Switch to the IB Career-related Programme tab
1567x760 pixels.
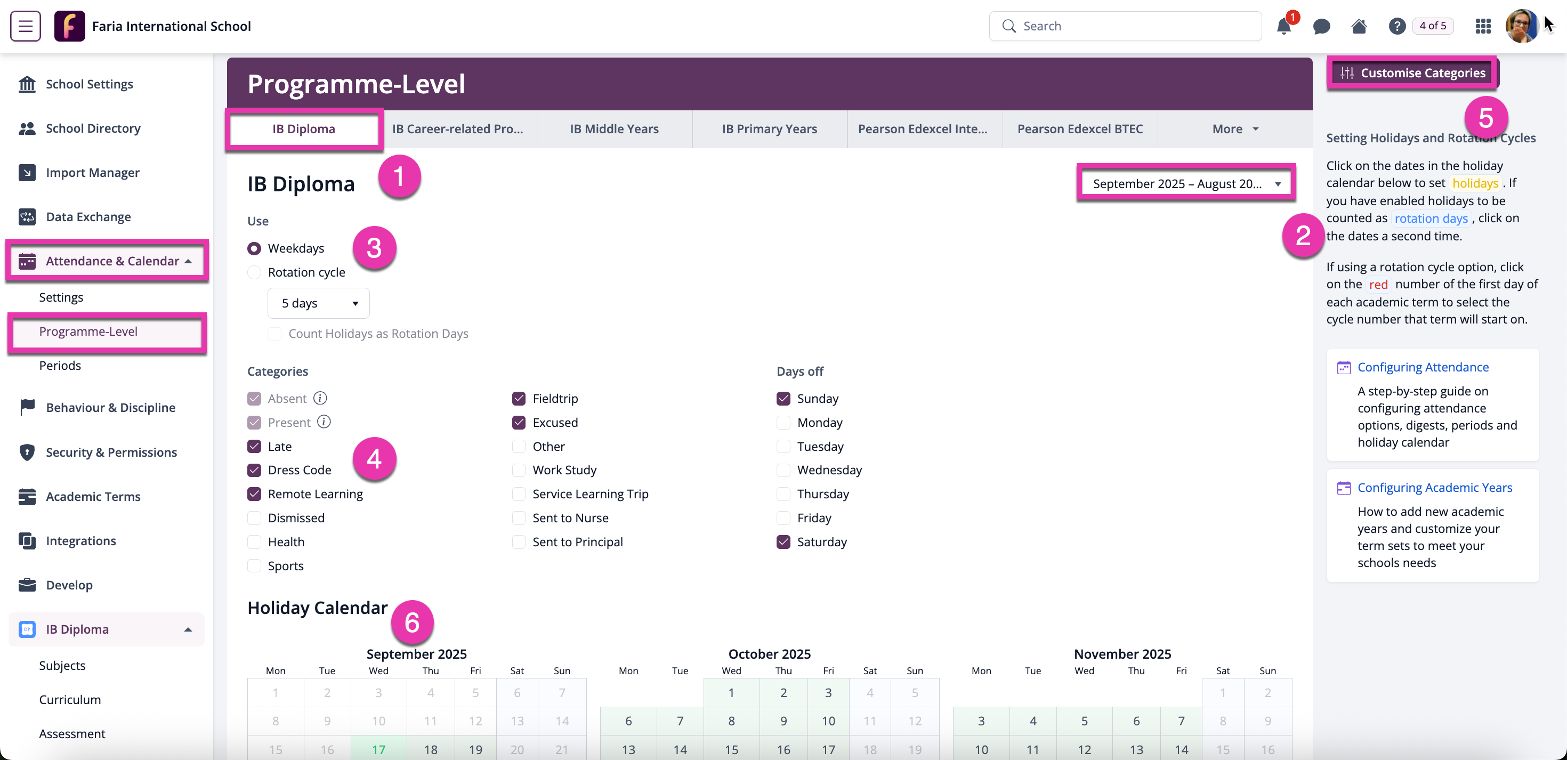tap(457, 129)
